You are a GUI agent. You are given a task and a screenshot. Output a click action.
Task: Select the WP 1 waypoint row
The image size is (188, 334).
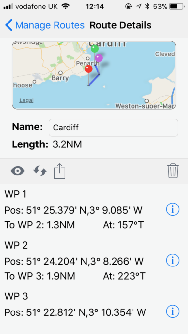click(94, 210)
